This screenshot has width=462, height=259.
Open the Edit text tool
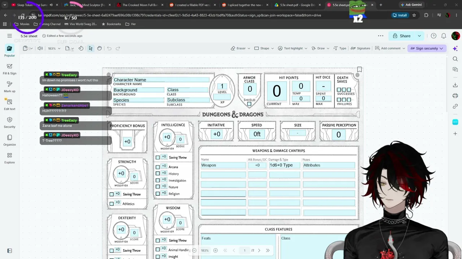[9, 104]
